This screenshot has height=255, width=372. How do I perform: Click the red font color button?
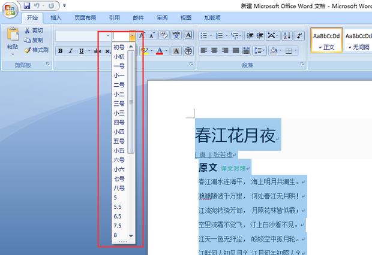coord(159,51)
